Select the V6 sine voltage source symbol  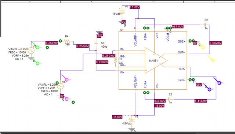pos(60,86)
